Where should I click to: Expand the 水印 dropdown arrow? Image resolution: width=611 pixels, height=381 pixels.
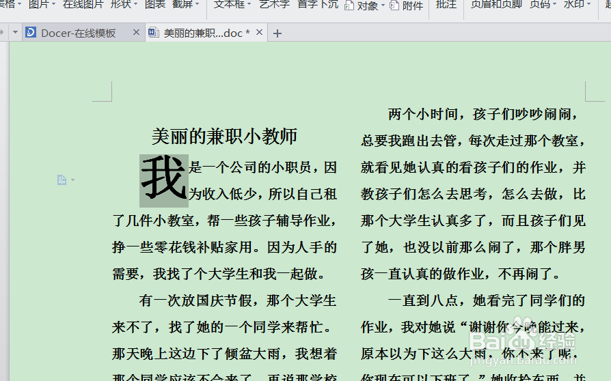pyautogui.click(x=588, y=4)
